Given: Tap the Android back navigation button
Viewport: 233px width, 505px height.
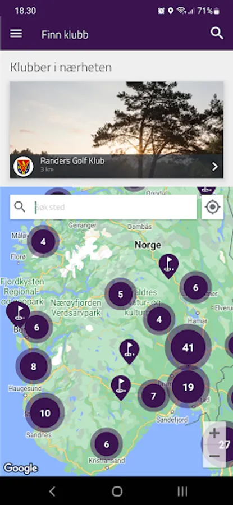Looking at the screenshot, I should coord(52,491).
